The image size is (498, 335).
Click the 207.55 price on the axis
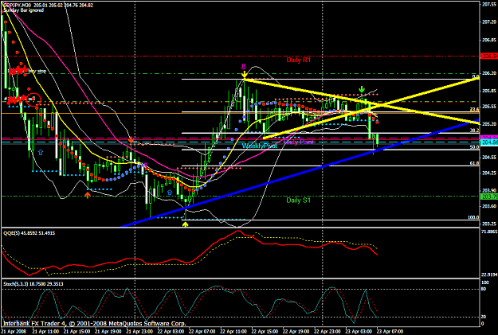coord(490,4)
